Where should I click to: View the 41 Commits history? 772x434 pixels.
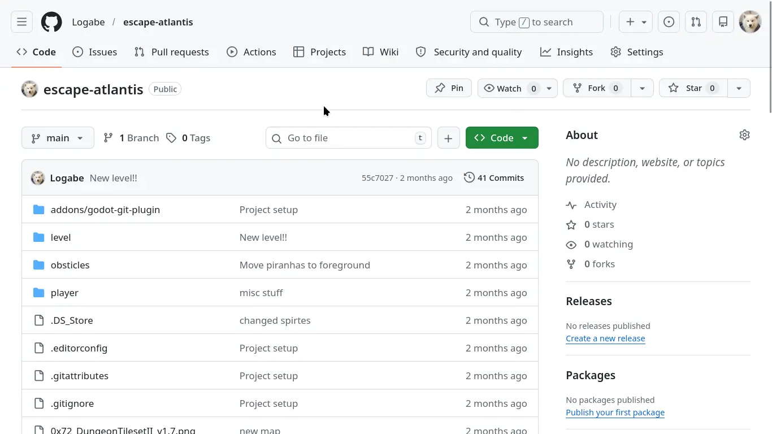point(494,178)
